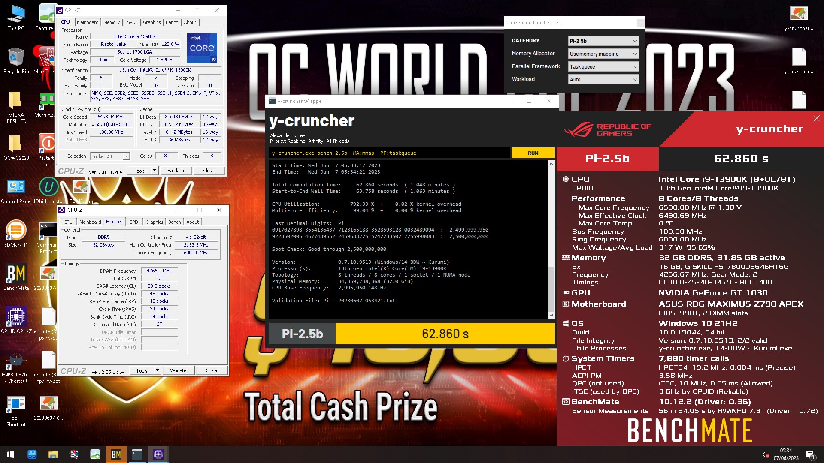This screenshot has width=824, height=463.
Task: Open the Socket #1 selection dropdown
Action: click(x=110, y=156)
